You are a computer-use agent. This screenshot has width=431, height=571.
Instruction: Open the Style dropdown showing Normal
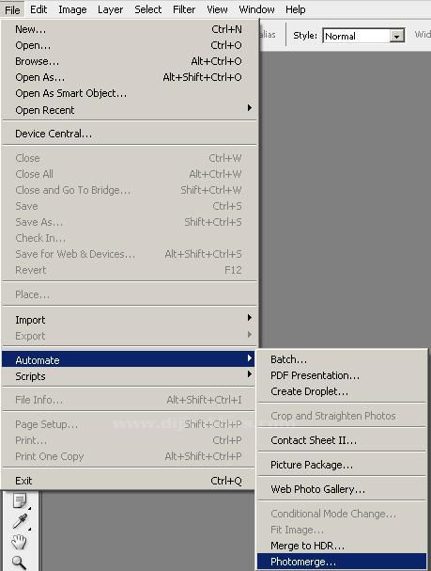pyautogui.click(x=363, y=36)
